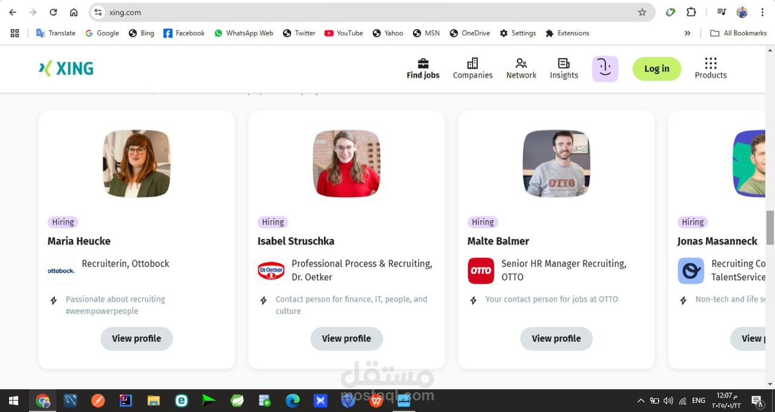Viewport: 775px width, 412px height.
Task: Click 'Recruiterin, Ottobock' text
Action: click(x=125, y=264)
